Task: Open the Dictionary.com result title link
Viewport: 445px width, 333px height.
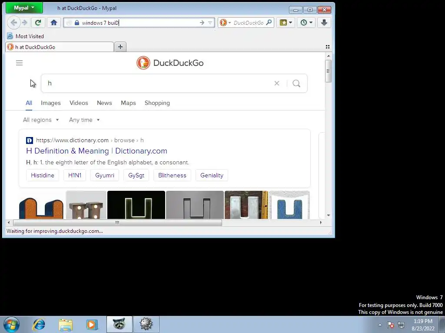Action: pos(96,151)
